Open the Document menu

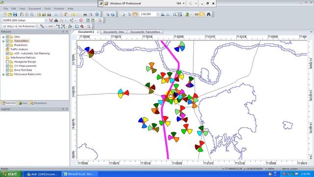coord(35,9)
